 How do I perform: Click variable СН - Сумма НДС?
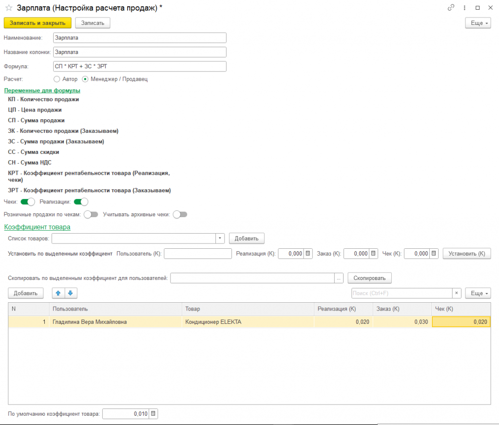point(30,163)
